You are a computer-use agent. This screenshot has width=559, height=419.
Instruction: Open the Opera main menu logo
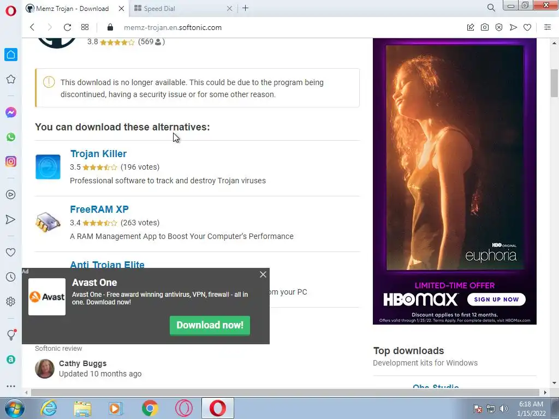[11, 11]
